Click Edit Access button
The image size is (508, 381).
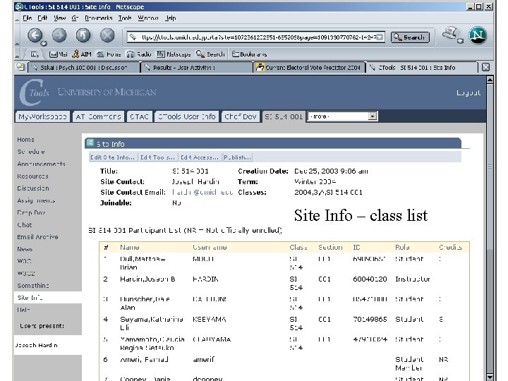[199, 157]
